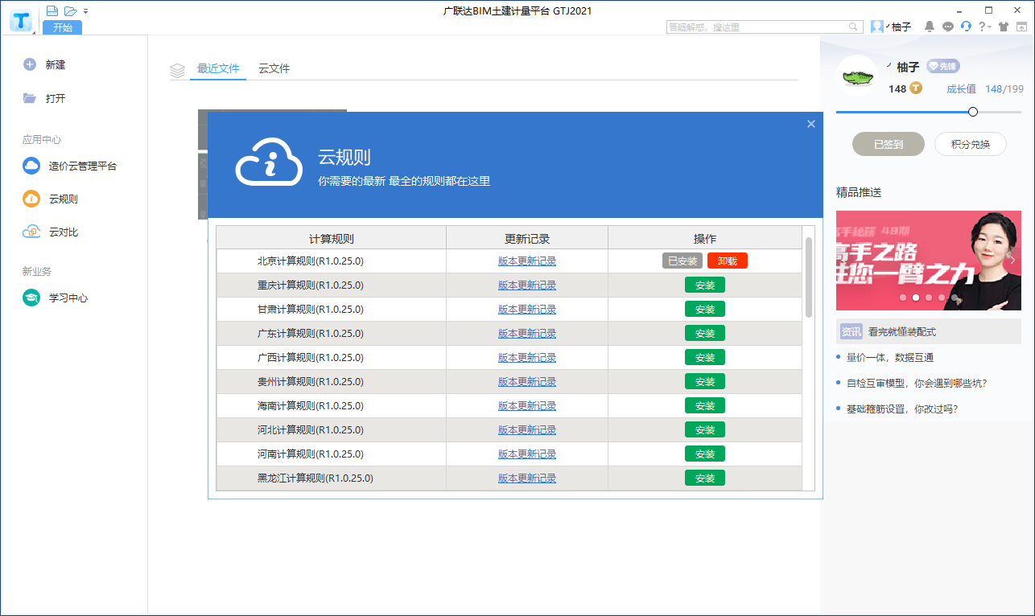Click the search magnifier icon
1035x616 pixels.
pyautogui.click(x=853, y=27)
